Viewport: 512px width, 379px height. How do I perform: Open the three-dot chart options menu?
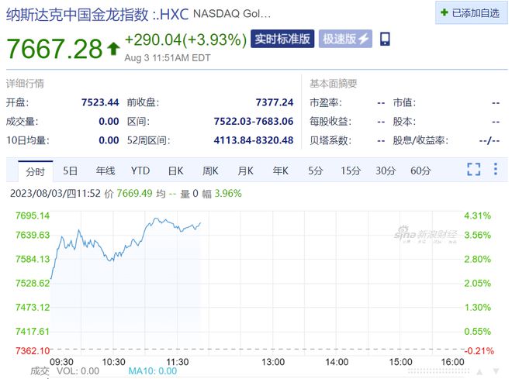pyautogui.click(x=496, y=169)
